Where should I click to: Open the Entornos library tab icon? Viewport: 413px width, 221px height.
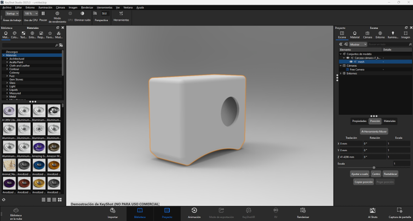(32, 33)
